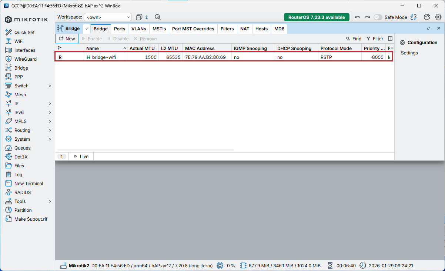Toggle the Safe Mode switch
The image size is (445, 271).
(378, 17)
